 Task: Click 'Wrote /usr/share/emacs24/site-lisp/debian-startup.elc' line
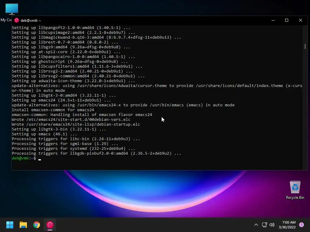[76, 124]
